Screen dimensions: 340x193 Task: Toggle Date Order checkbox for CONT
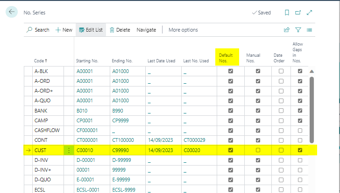(281, 140)
